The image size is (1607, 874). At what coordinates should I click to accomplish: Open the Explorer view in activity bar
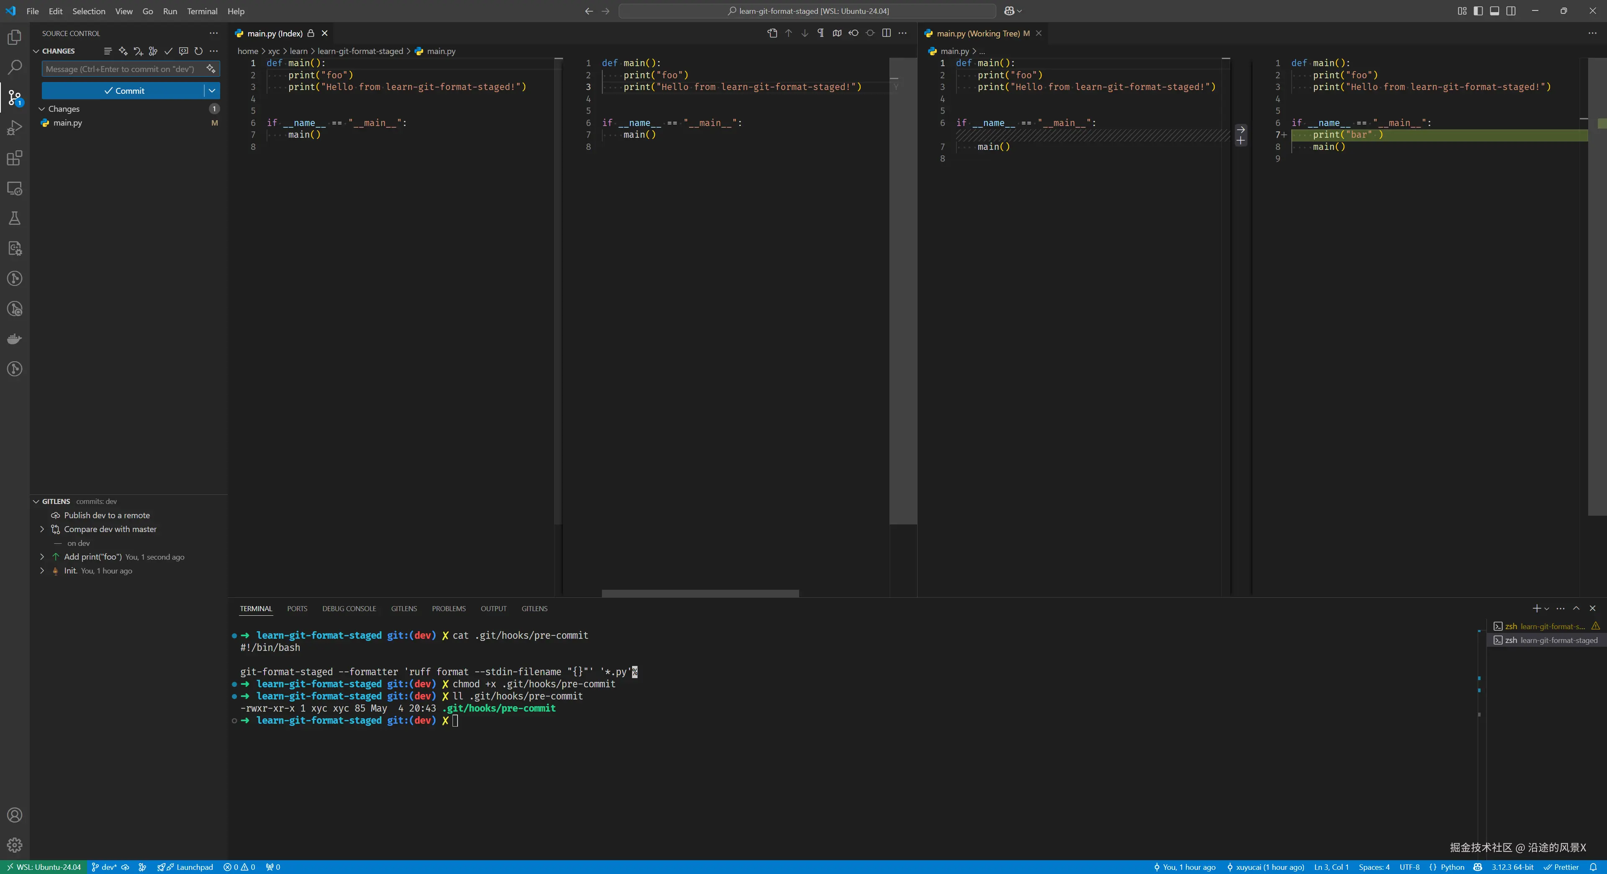coord(14,37)
